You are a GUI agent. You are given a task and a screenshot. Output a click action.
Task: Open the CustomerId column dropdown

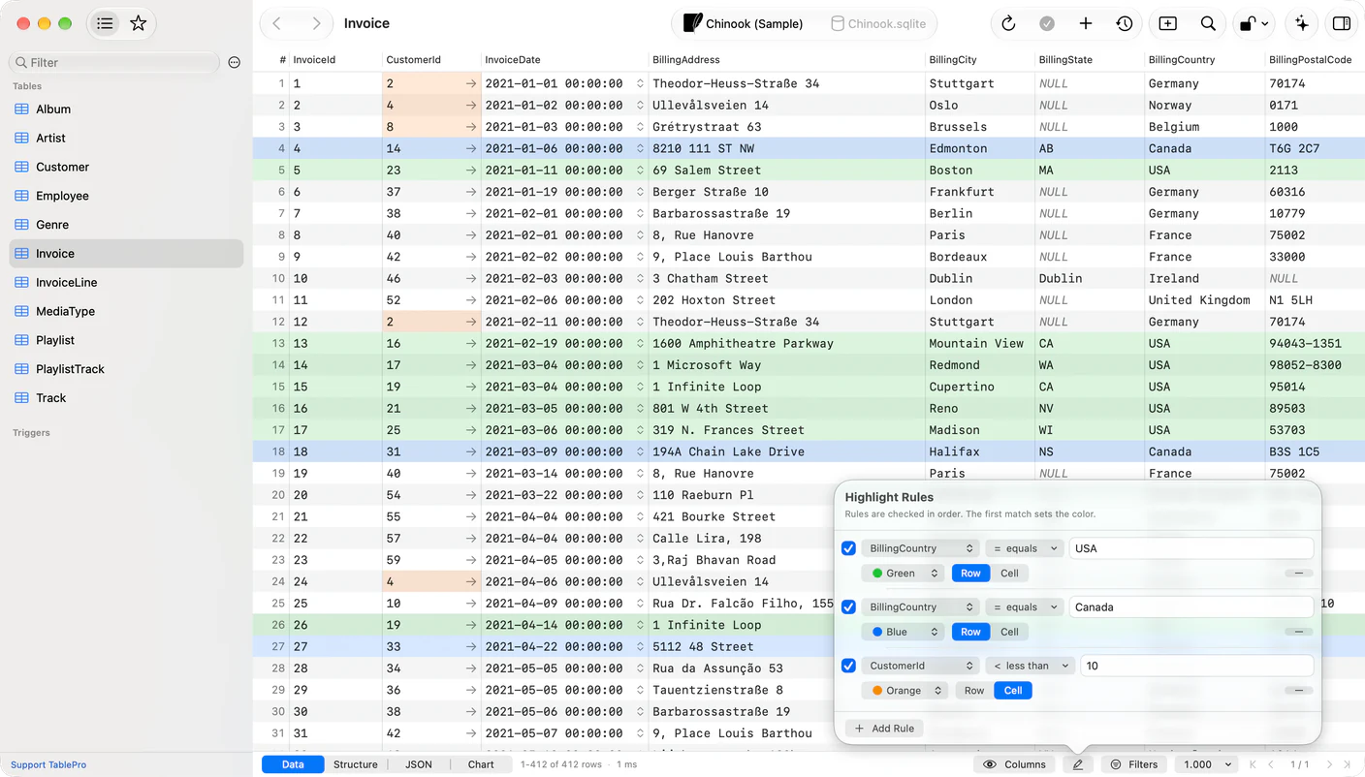[x=919, y=666]
